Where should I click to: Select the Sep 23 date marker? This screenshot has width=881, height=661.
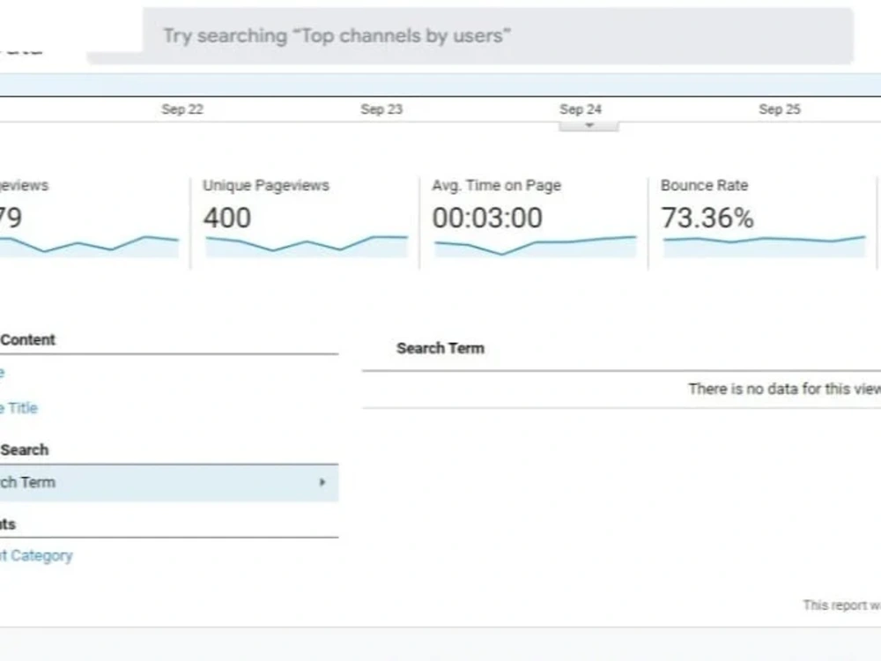pos(381,109)
